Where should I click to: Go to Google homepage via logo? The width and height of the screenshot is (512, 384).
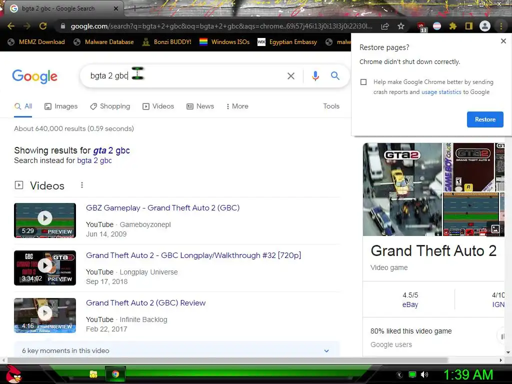34,76
